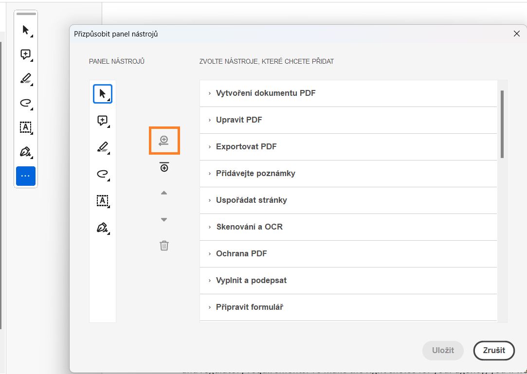
Task: Select the freehand lasso draw tool in dialog
Action: point(102,174)
